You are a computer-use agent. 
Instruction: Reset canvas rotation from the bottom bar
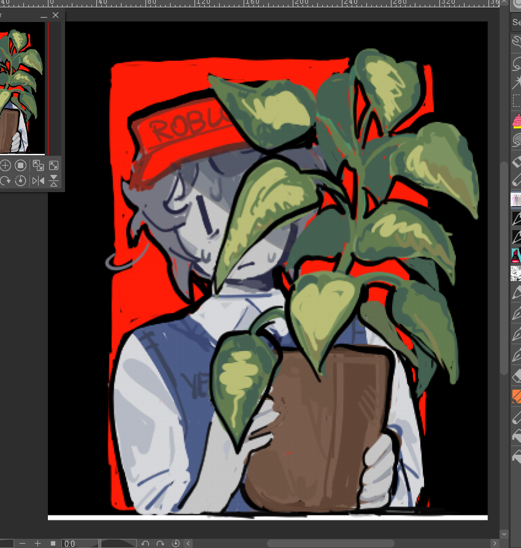point(176,544)
